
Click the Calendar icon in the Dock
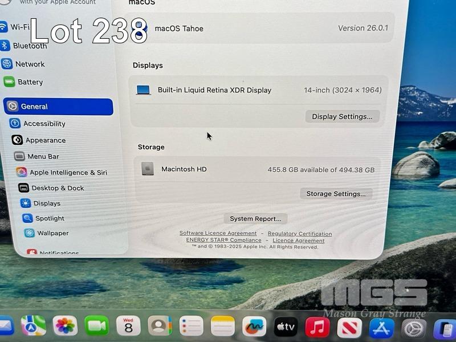click(x=128, y=326)
